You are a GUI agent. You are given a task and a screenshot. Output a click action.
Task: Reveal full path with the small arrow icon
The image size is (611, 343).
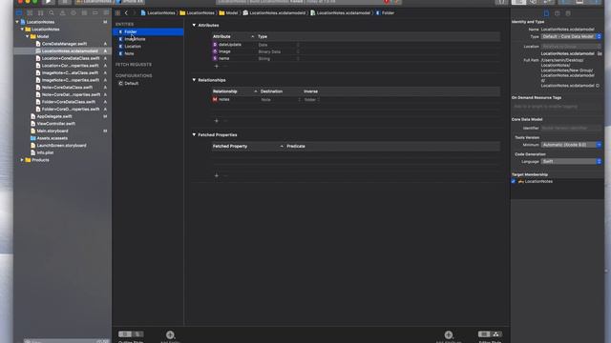tap(598, 86)
